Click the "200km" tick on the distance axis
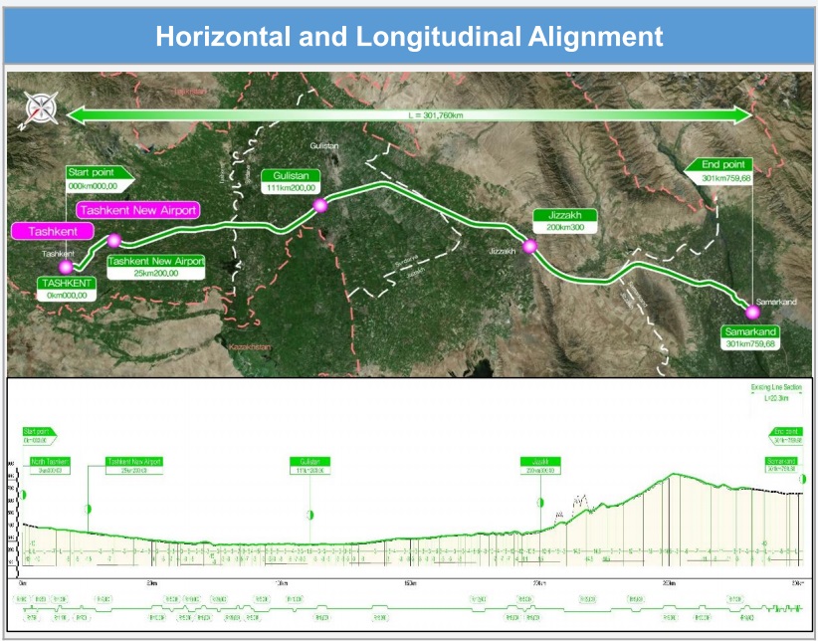Image resolution: width=818 pixels, height=641 pixels. (x=540, y=583)
